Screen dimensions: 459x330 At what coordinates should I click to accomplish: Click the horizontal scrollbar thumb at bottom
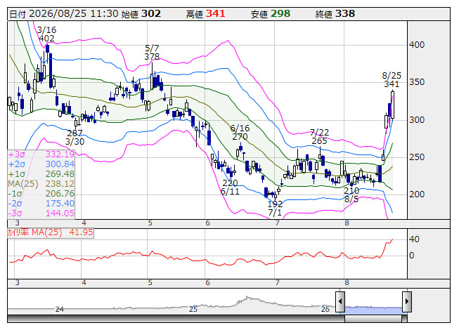point(373,319)
